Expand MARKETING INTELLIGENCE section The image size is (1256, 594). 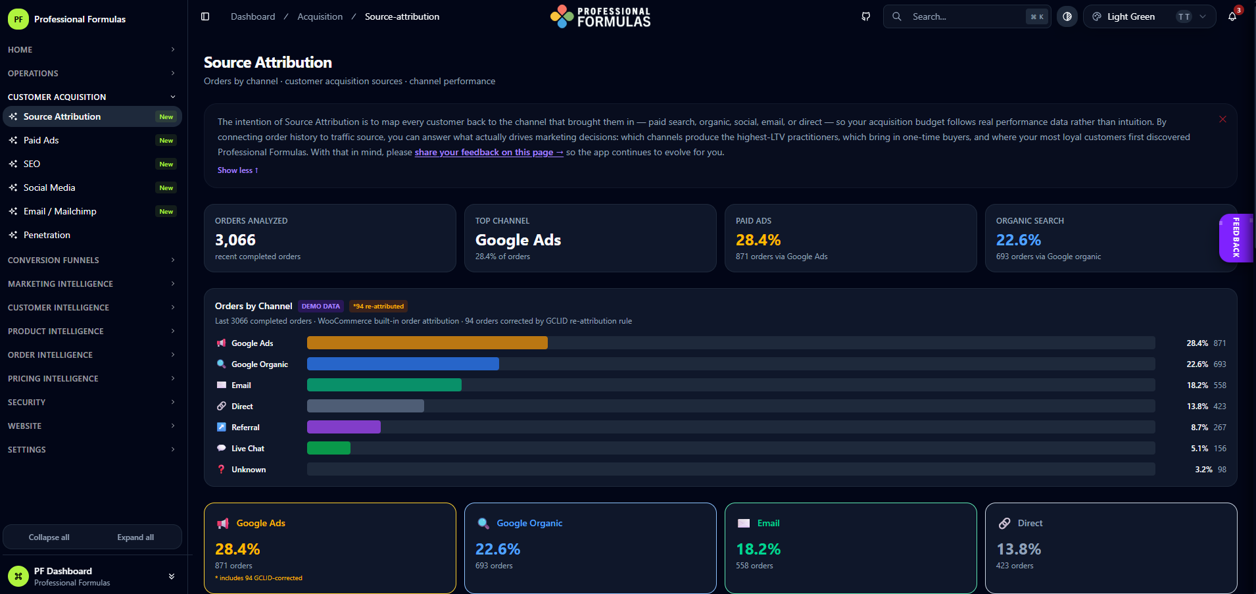pyautogui.click(x=91, y=284)
